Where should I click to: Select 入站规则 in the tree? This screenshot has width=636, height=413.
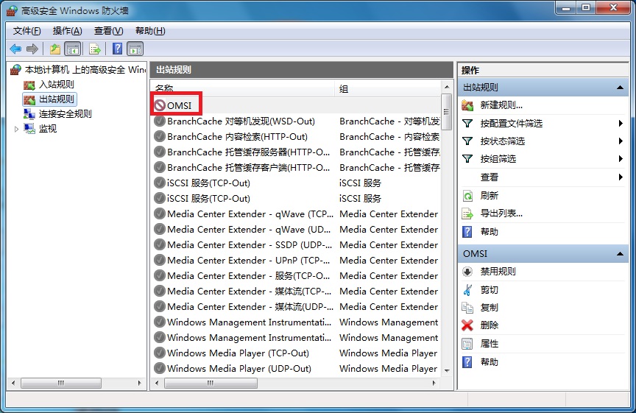57,85
